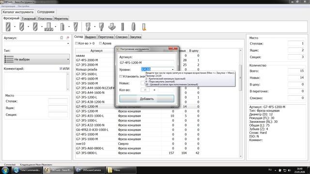Open the Пластины tab
The height and width of the screenshot is (174, 310).
[45, 18]
